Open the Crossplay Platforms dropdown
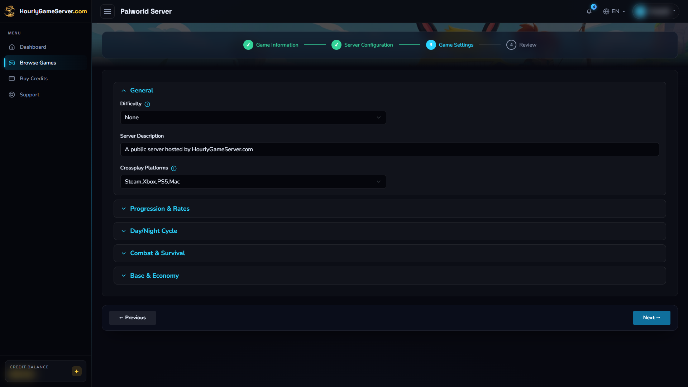This screenshot has width=688, height=387. coord(253,182)
